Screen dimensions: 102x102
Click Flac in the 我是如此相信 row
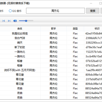pos(75,33)
